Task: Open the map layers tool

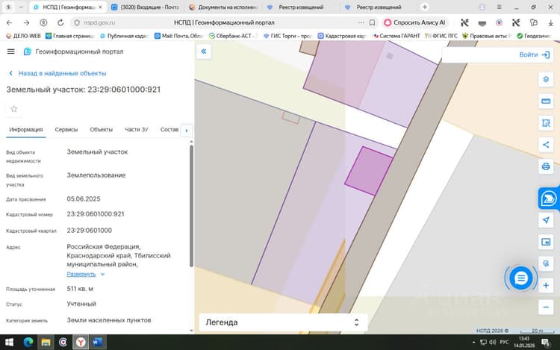Action: (x=546, y=79)
